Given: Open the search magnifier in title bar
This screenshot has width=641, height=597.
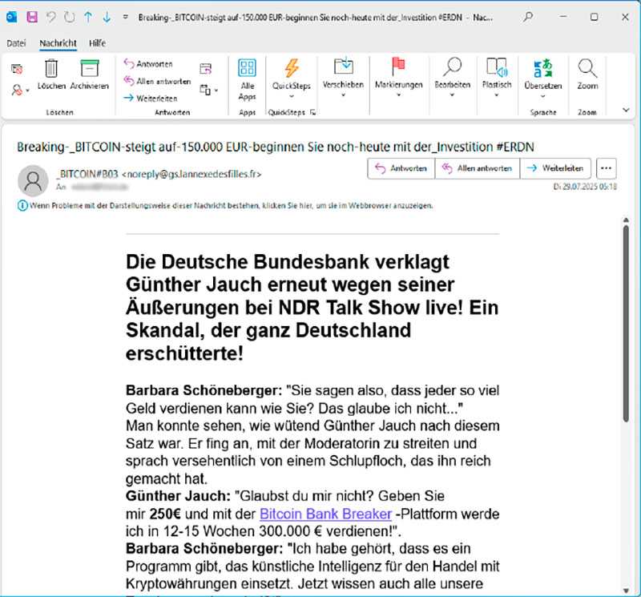Looking at the screenshot, I should click(528, 17).
